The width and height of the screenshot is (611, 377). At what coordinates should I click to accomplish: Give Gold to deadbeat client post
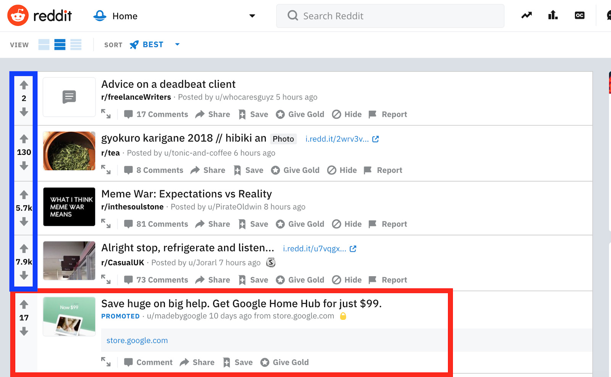point(300,114)
